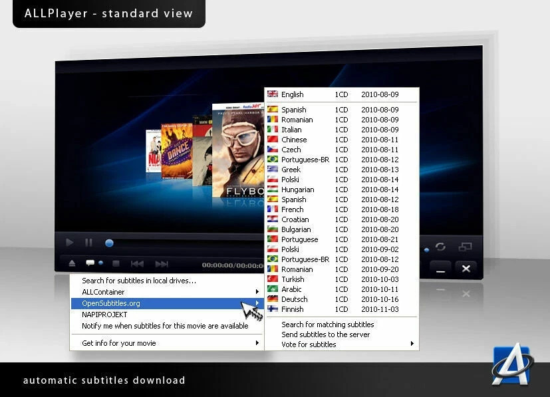Close the ALLPlayer window
Viewport: 550px width, 397px height.
[466, 269]
